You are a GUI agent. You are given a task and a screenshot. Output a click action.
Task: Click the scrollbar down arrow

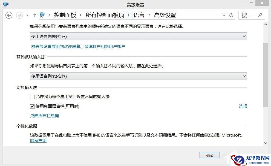coord(266,143)
